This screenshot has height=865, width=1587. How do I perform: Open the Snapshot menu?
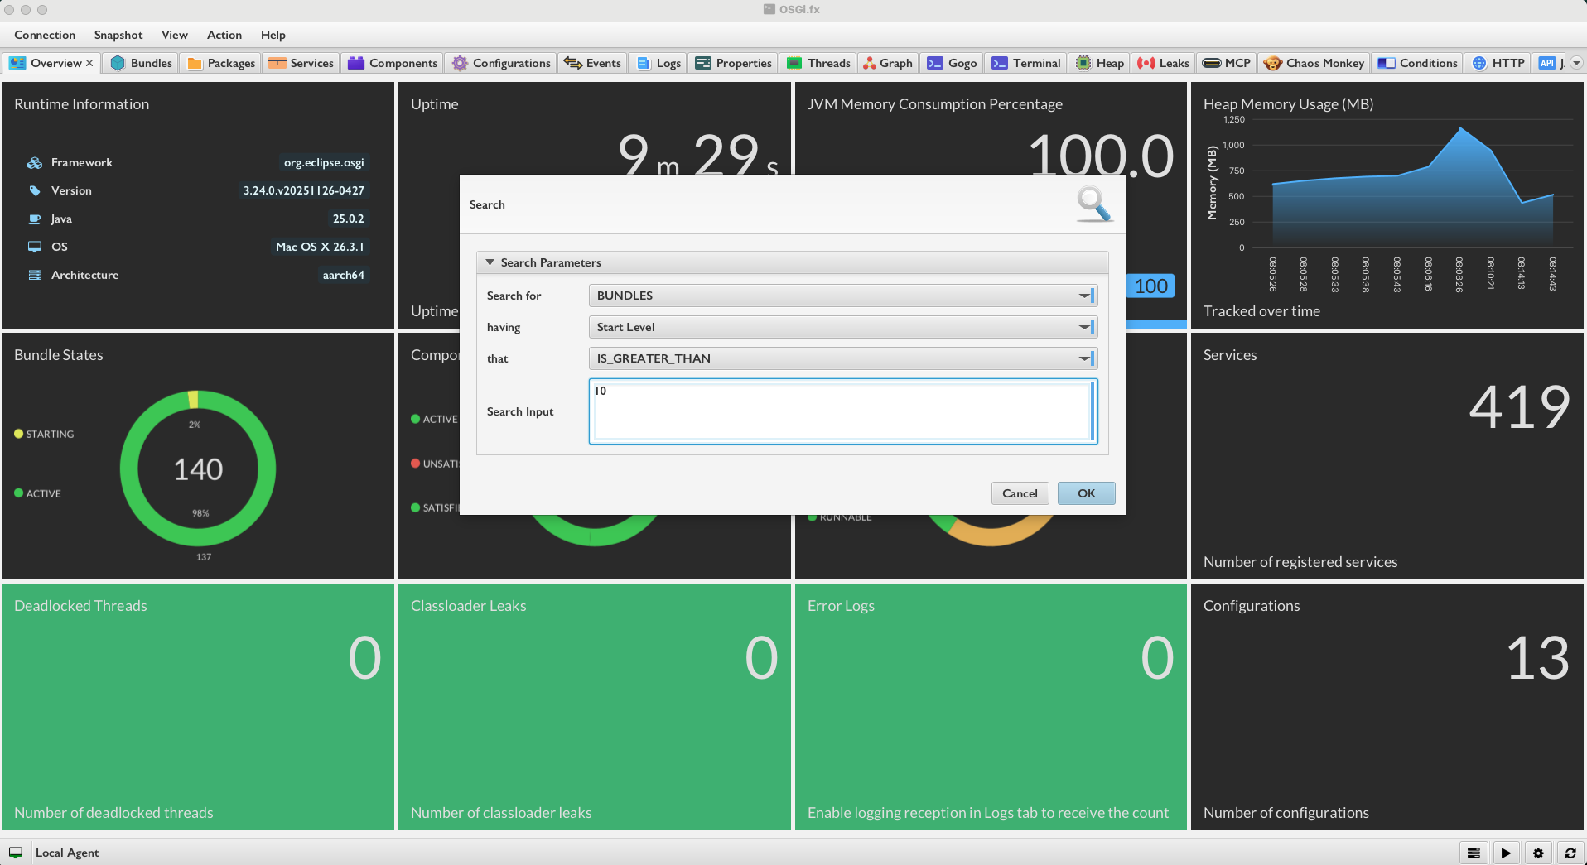(118, 35)
